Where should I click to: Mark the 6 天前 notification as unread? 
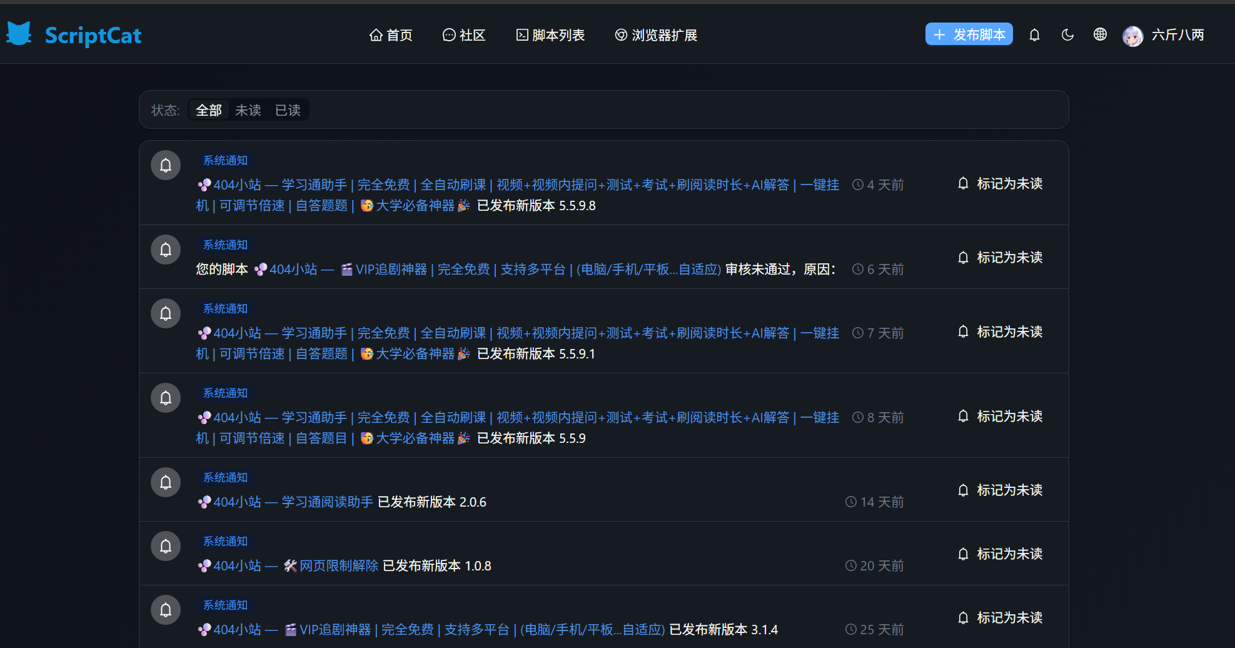pos(1000,257)
